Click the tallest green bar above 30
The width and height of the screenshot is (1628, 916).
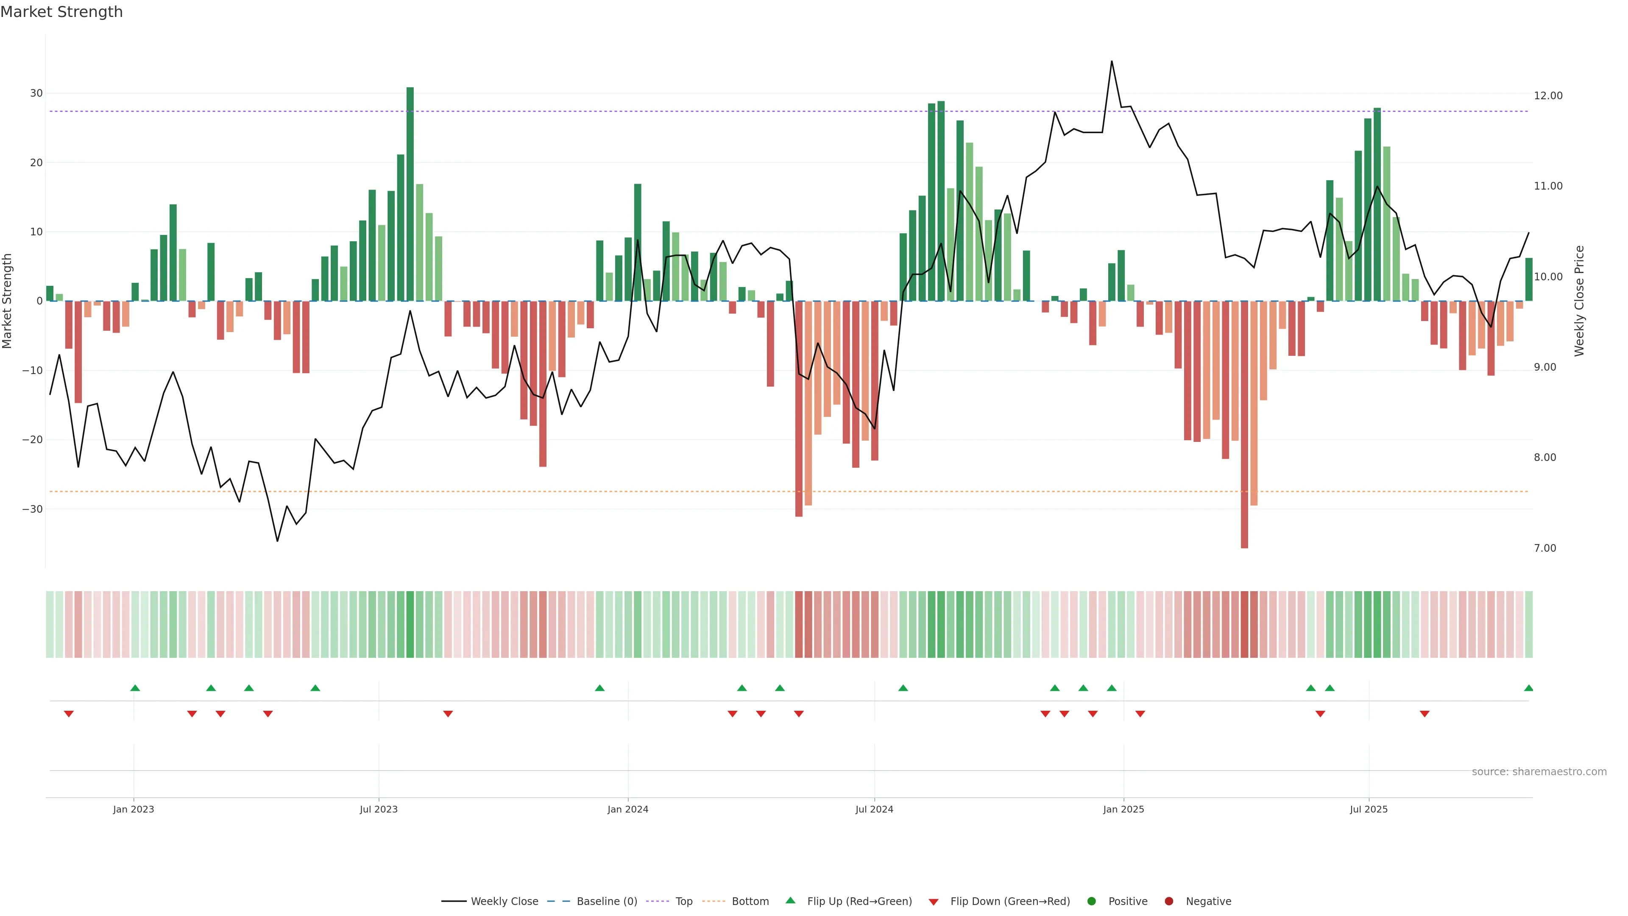(x=410, y=190)
